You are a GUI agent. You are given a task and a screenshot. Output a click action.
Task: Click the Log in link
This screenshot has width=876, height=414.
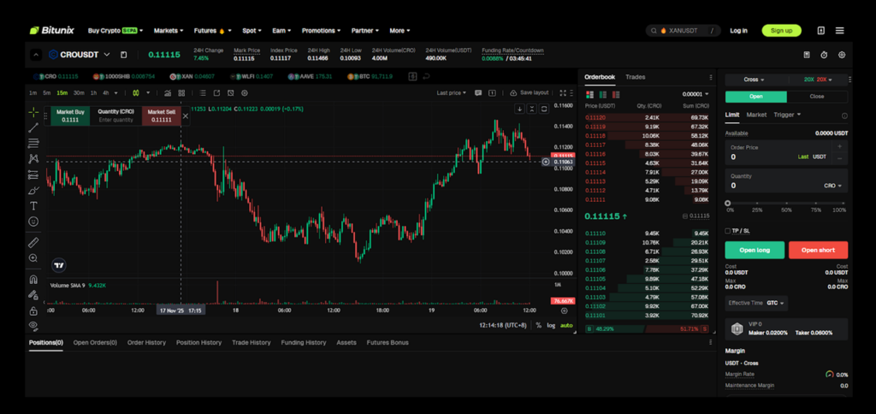pyautogui.click(x=738, y=31)
